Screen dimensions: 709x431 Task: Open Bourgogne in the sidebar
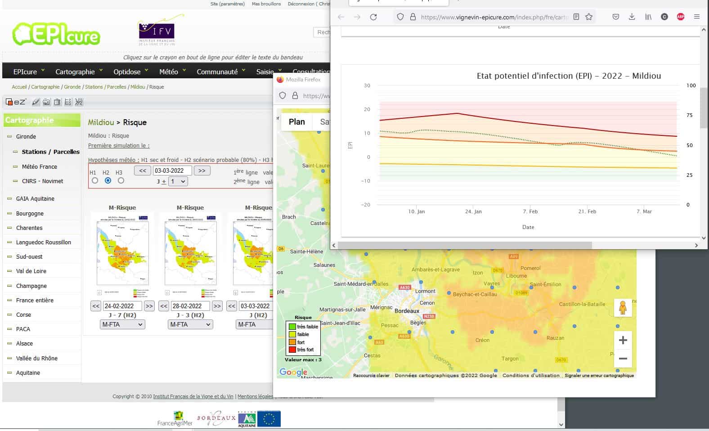pos(30,213)
